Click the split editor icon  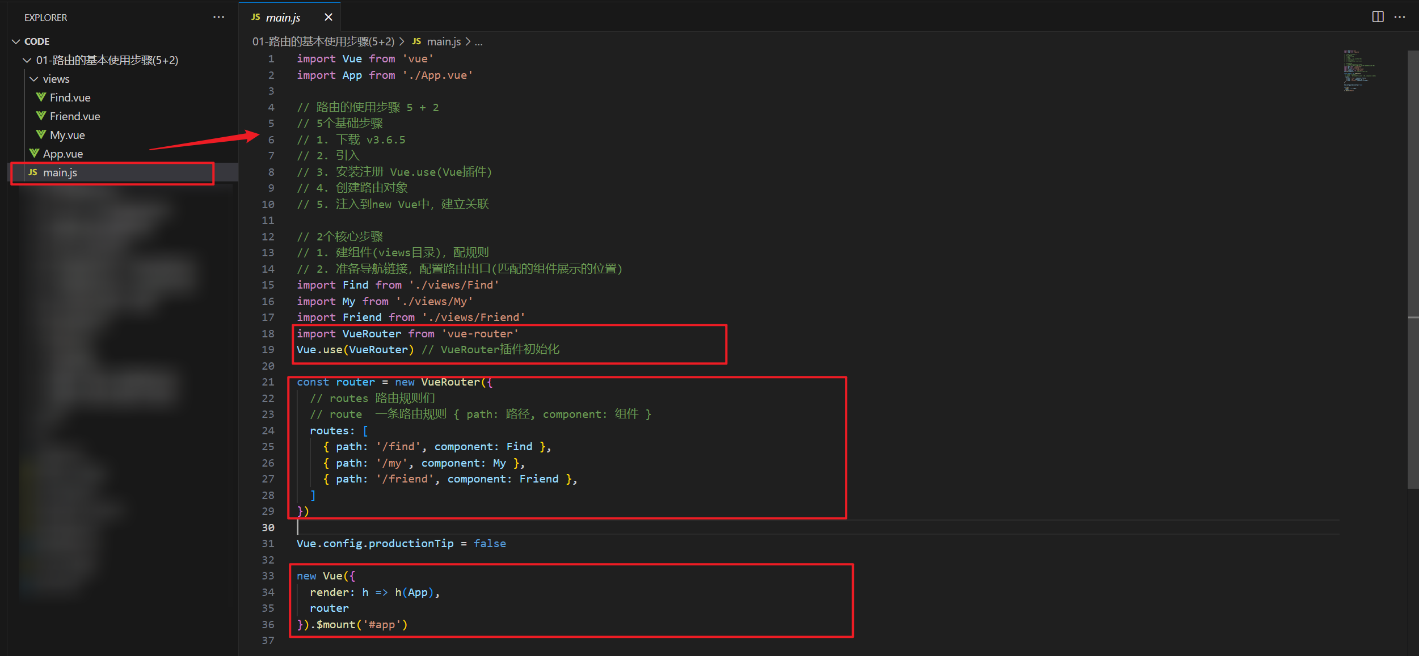point(1378,16)
